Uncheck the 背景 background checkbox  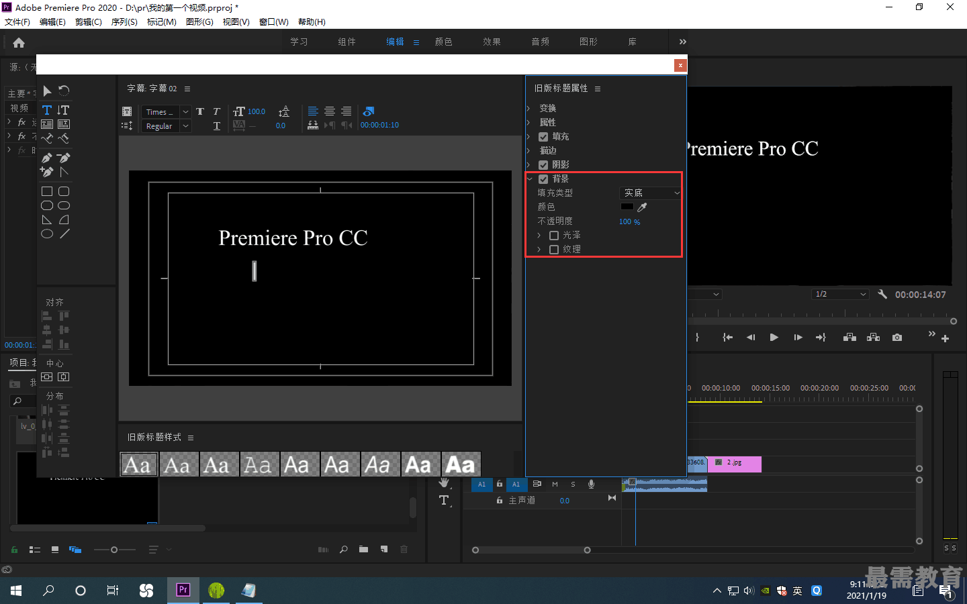(543, 179)
